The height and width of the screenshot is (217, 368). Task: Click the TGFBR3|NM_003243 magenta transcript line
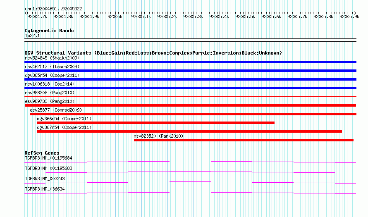tap(190, 182)
